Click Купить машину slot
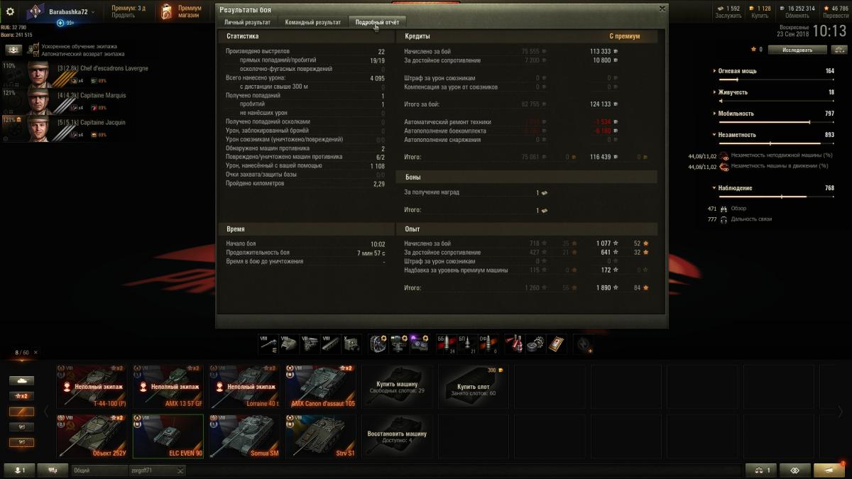Image resolution: width=852 pixels, height=479 pixels. coord(398,387)
